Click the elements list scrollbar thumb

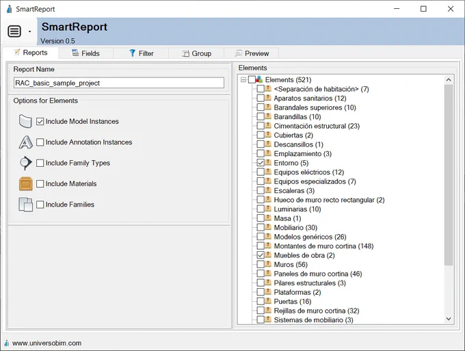(x=449, y=174)
